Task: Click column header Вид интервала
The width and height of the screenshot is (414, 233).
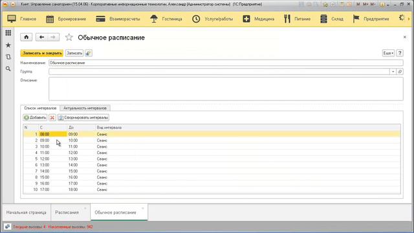Action: [x=109, y=128]
